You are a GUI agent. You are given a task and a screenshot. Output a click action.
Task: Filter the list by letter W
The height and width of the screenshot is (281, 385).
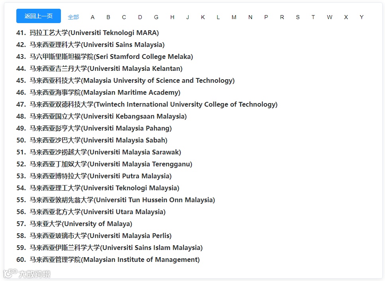330,17
